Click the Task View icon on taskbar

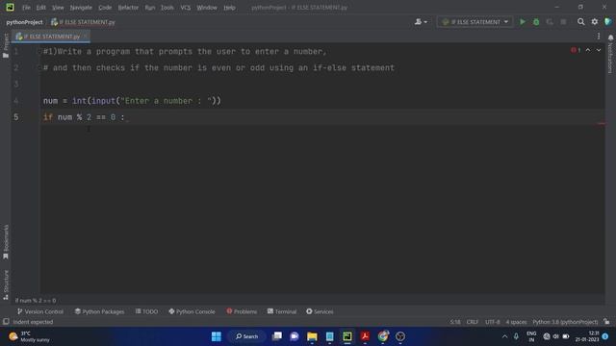277,336
